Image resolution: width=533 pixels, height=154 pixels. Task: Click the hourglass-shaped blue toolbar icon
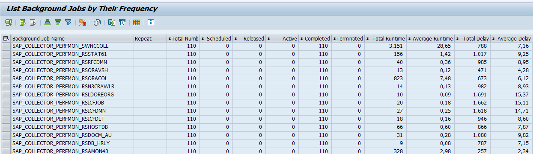tap(122, 23)
